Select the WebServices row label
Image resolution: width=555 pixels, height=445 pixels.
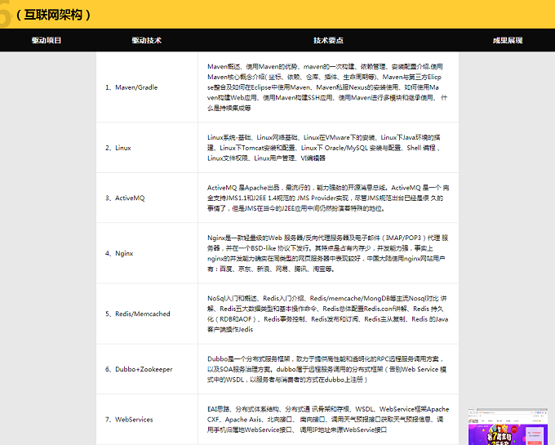pyautogui.click(x=128, y=420)
